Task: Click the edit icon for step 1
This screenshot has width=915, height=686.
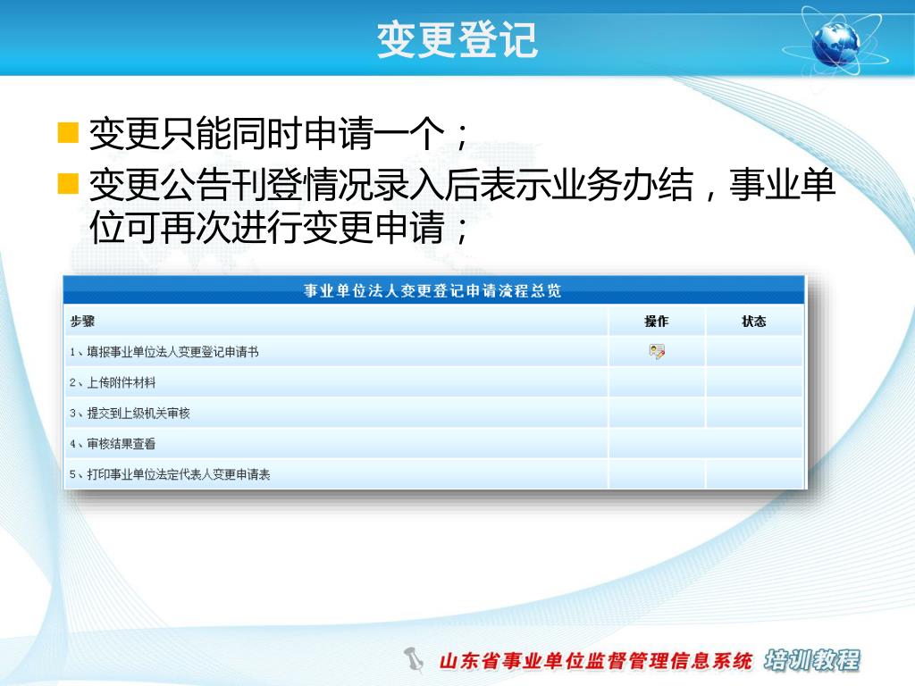Action: (657, 351)
